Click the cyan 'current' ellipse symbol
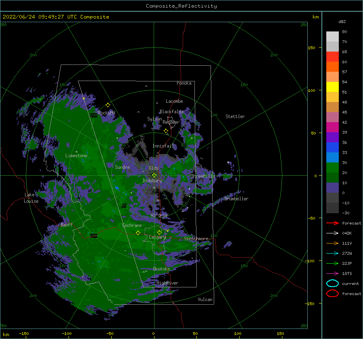Screen dimensions: 363x339 (332, 283)
